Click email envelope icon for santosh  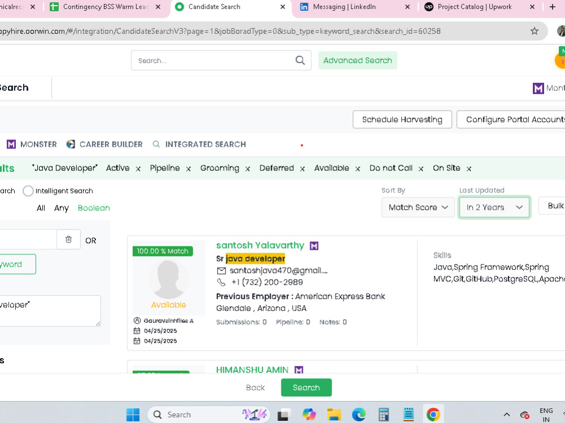pyautogui.click(x=221, y=271)
